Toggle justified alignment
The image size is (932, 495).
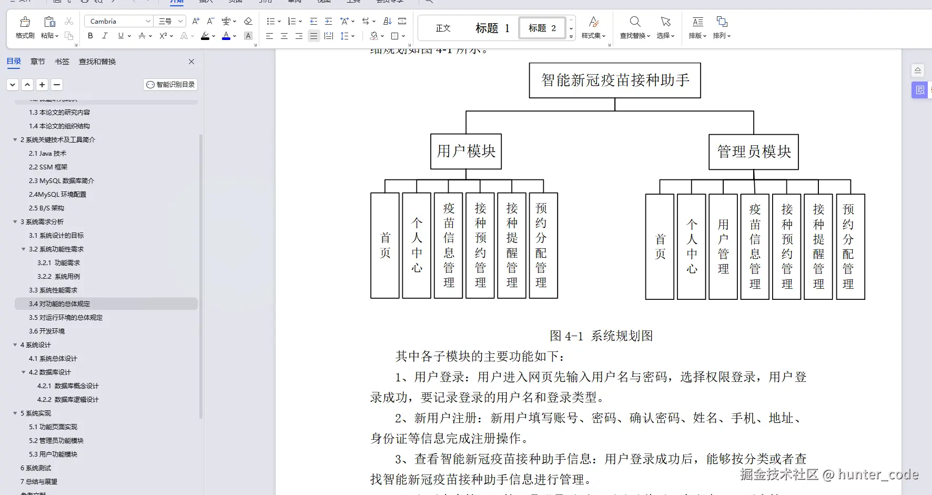pyautogui.click(x=313, y=36)
